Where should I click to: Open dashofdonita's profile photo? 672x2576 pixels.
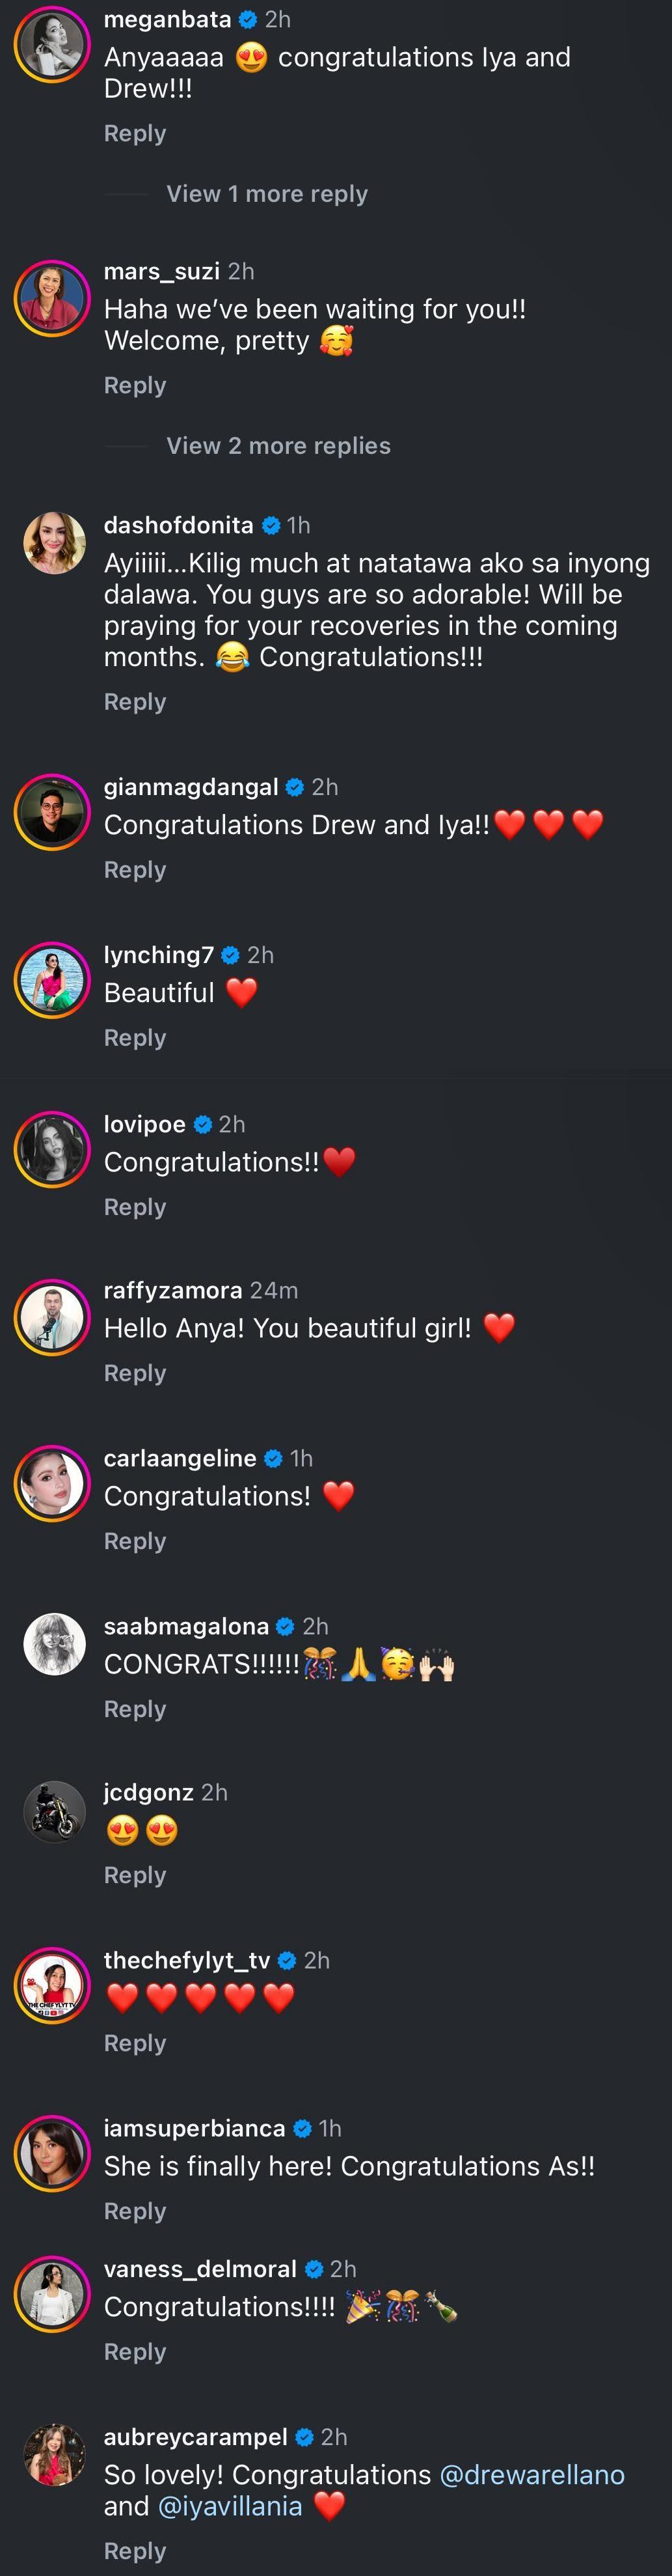click(54, 543)
